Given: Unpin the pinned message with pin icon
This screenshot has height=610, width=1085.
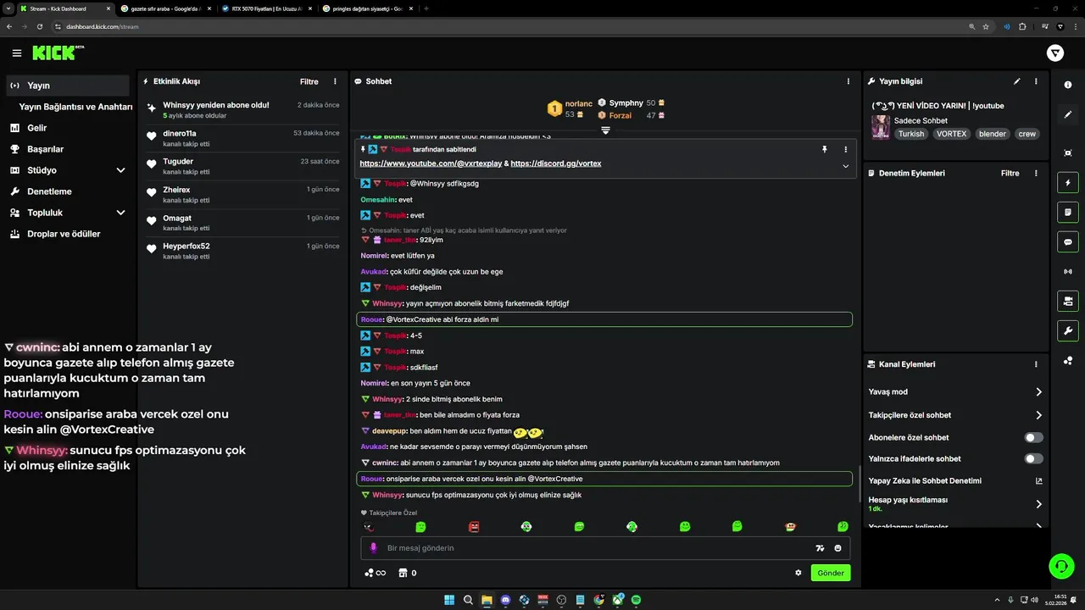Looking at the screenshot, I should pyautogui.click(x=824, y=149).
